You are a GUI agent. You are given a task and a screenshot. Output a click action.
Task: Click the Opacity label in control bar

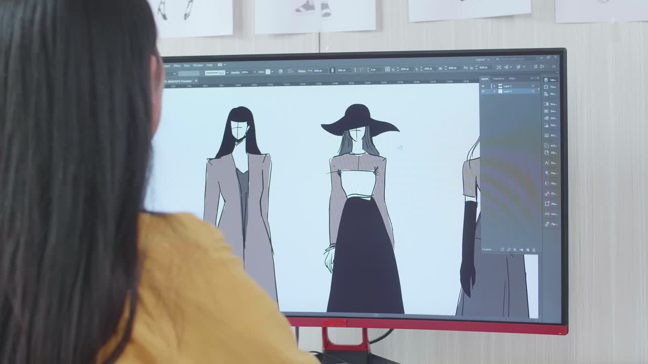[235, 72]
